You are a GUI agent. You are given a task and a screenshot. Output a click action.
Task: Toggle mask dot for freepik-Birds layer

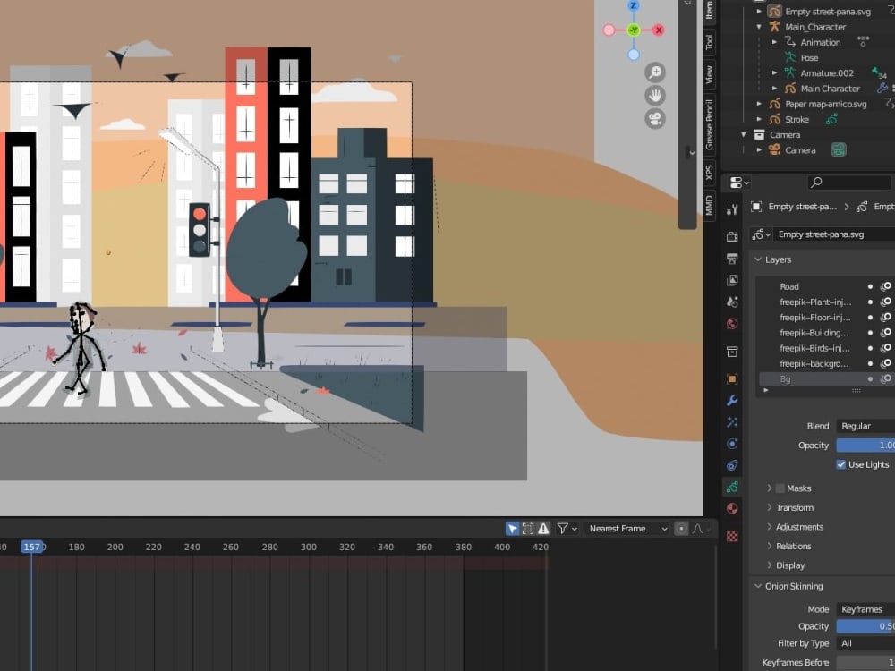tap(870, 348)
